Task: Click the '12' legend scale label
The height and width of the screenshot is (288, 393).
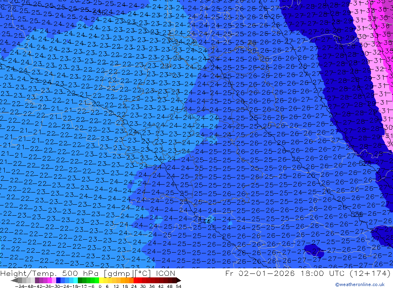Action: [117, 286]
